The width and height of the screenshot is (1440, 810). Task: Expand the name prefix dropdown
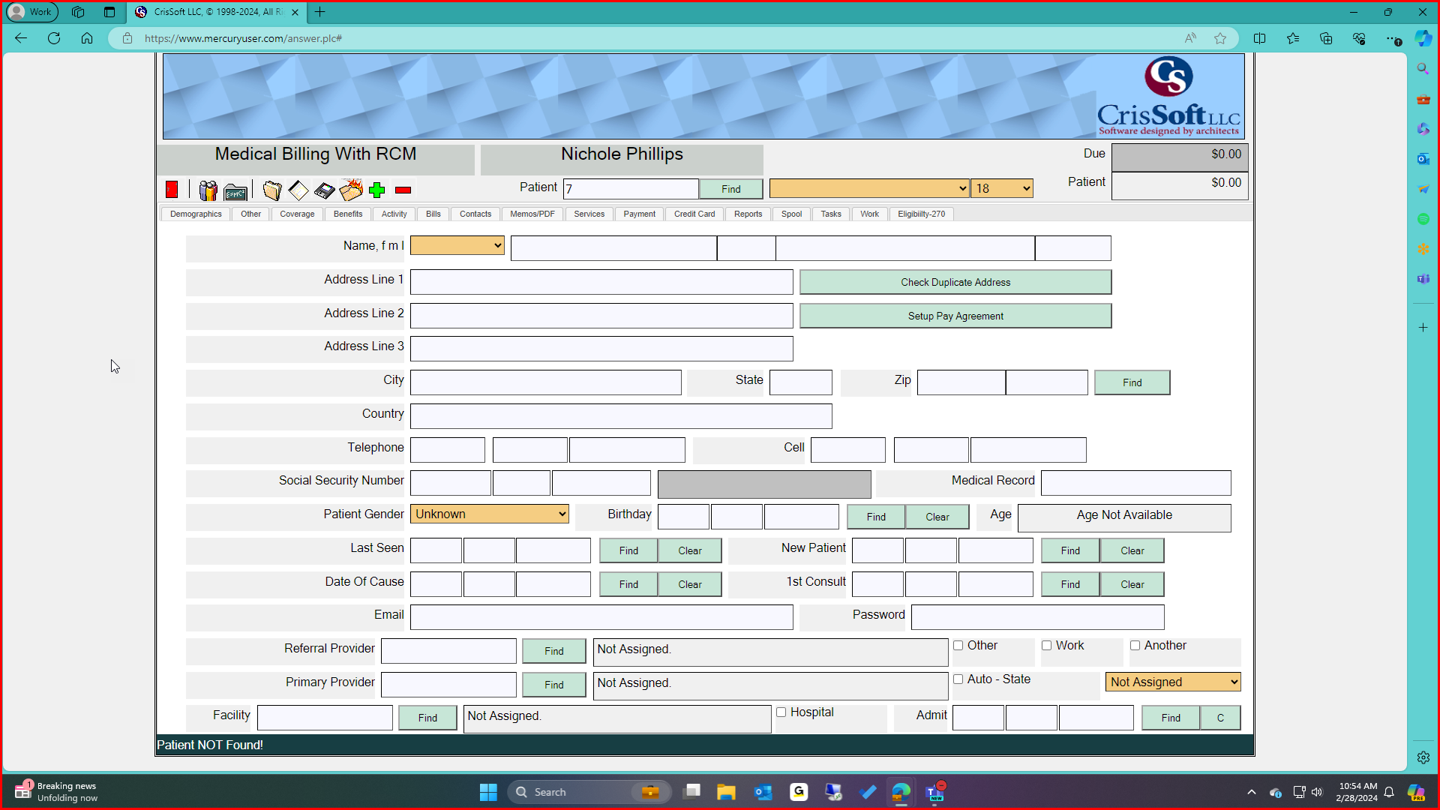[457, 246]
